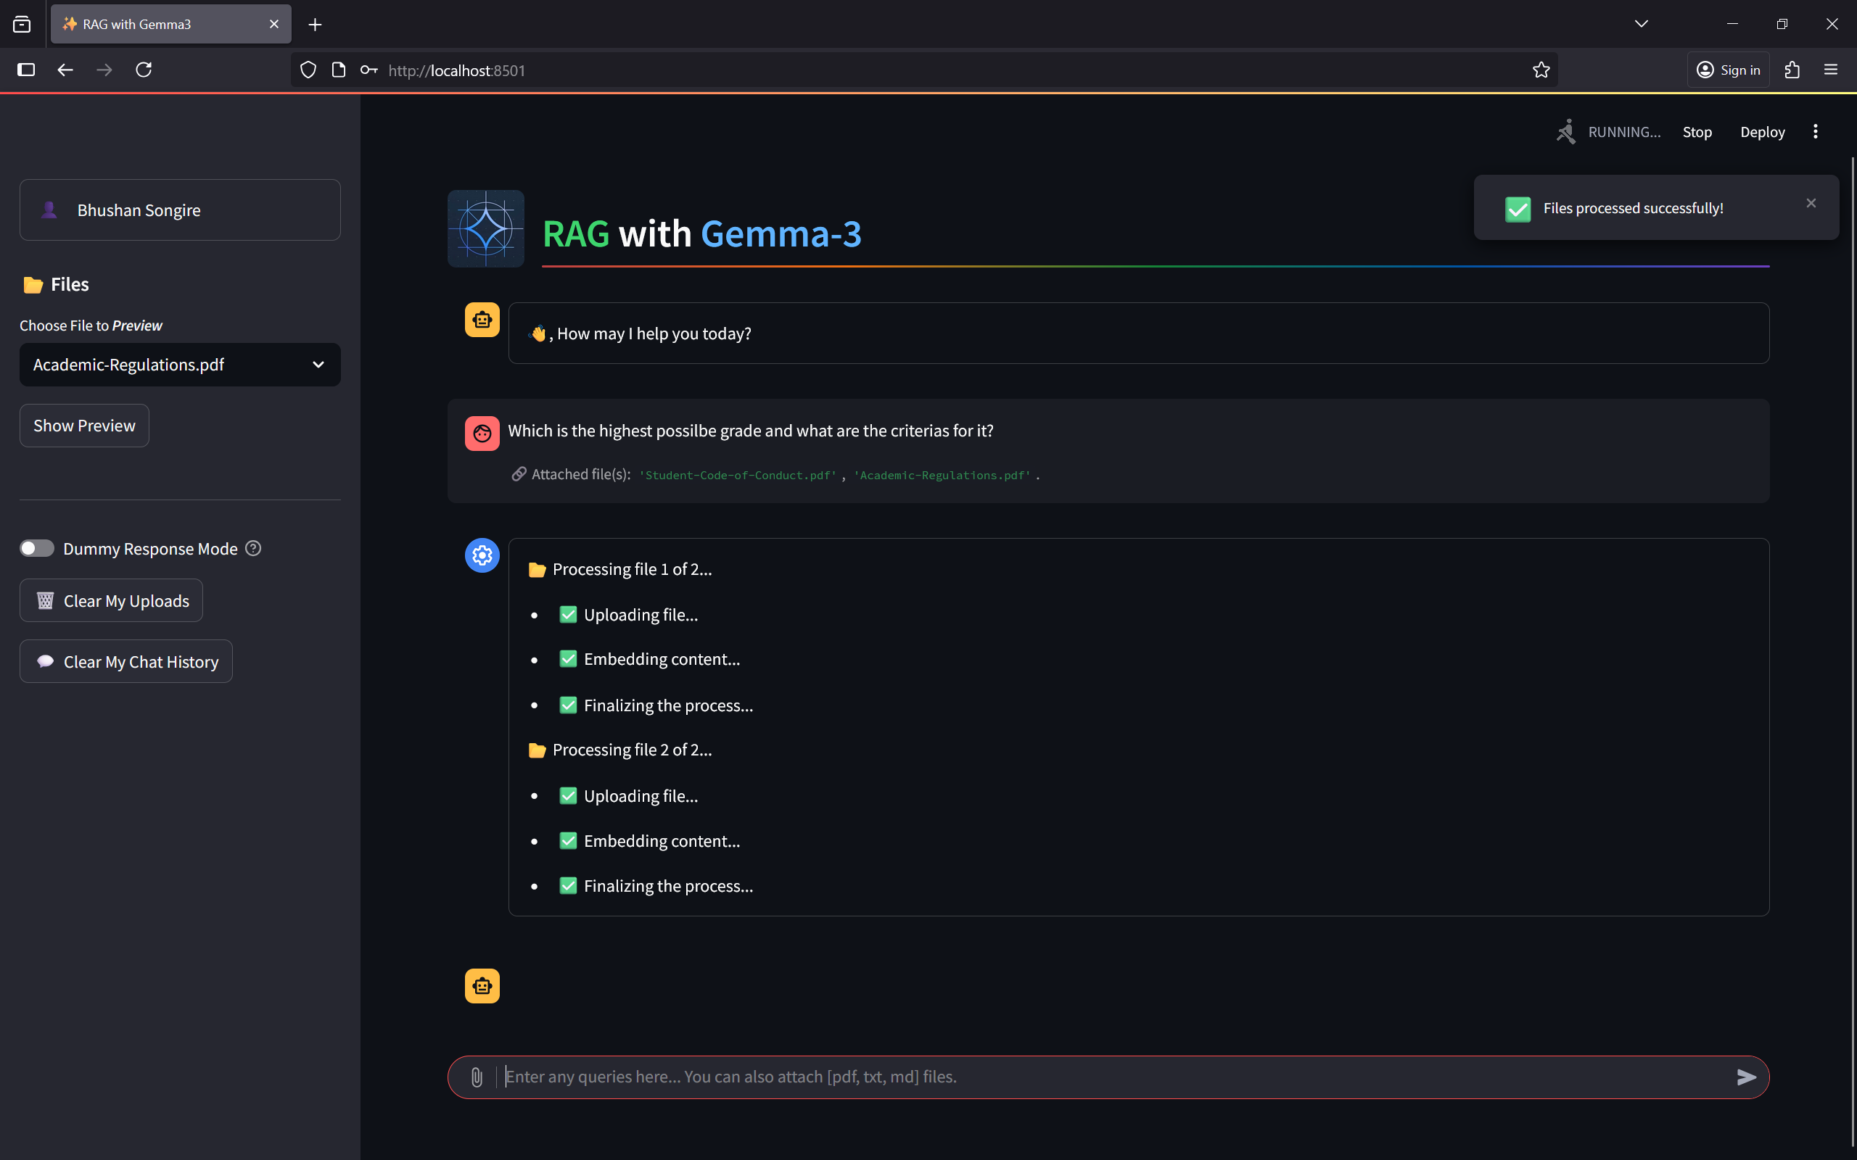1857x1160 pixels.
Task: Open the Firefox hamburger menu
Action: tap(1831, 69)
